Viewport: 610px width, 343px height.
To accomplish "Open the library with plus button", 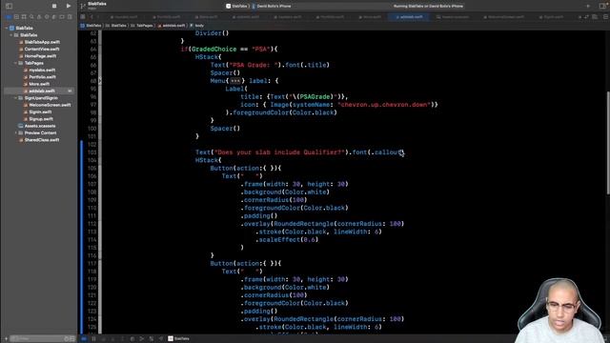I will point(588,7).
